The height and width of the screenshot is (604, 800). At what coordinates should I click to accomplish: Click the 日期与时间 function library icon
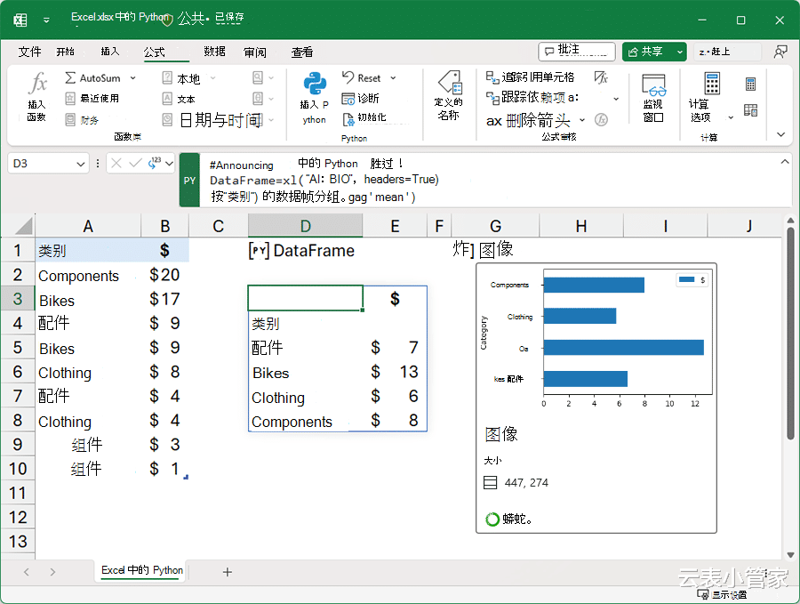167,119
